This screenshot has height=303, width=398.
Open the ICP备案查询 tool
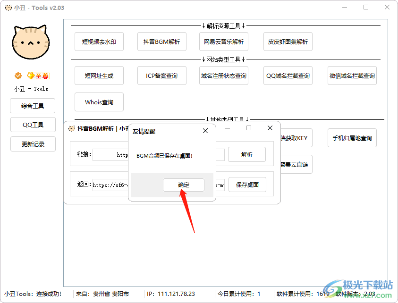tap(161, 76)
